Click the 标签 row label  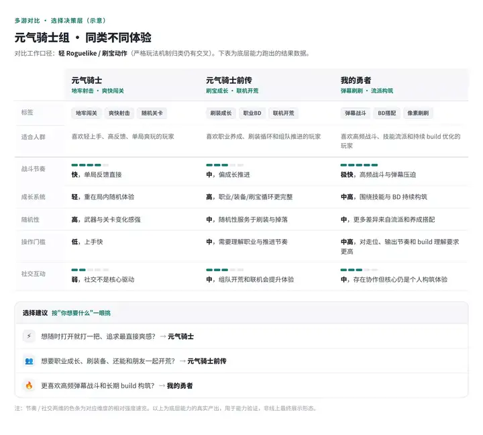click(27, 112)
